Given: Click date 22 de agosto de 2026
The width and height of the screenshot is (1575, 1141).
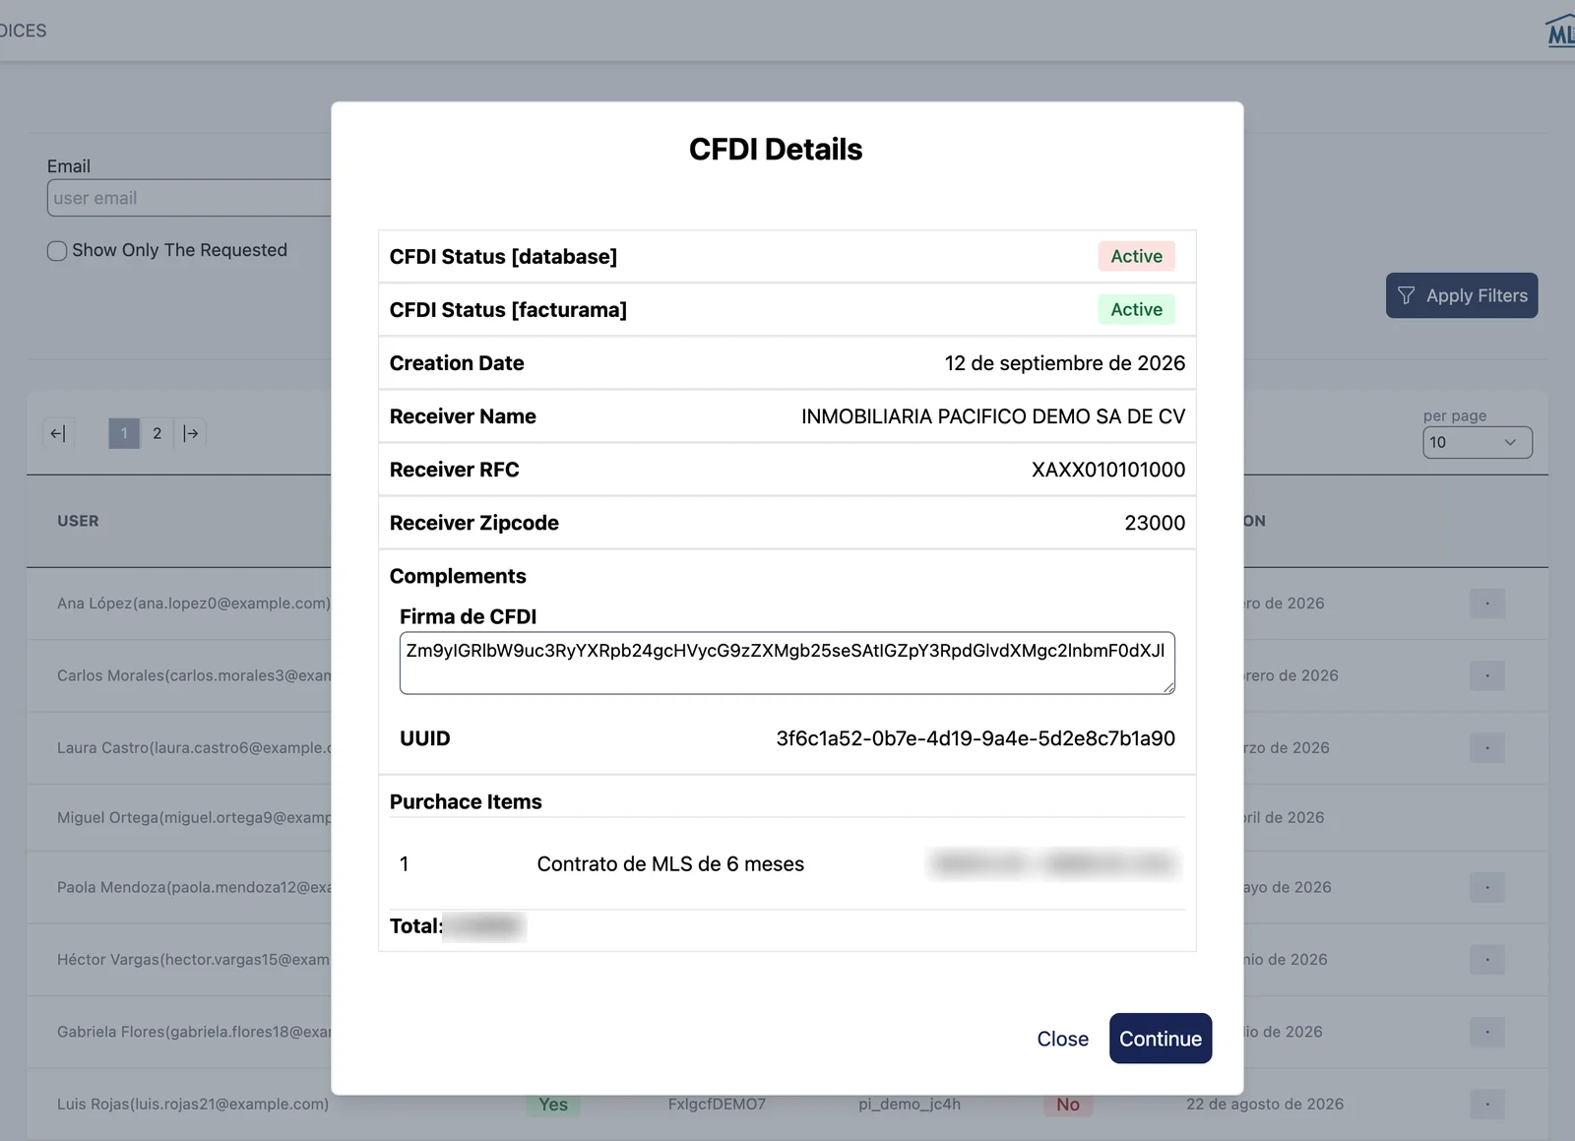Looking at the screenshot, I should (x=1265, y=1105).
